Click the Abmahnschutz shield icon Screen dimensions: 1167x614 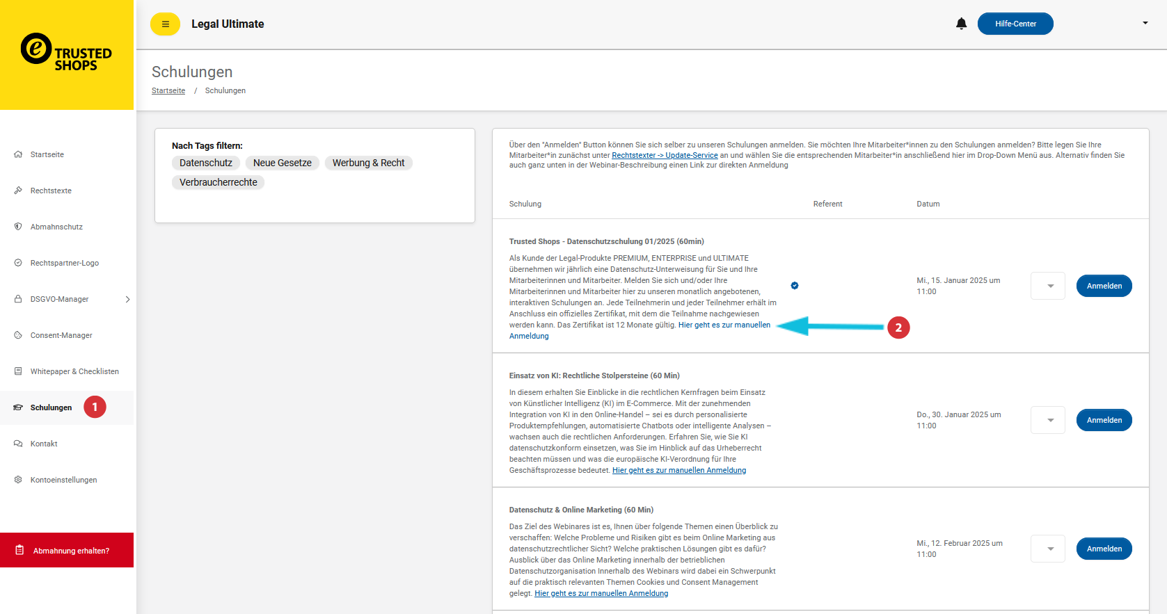18,227
